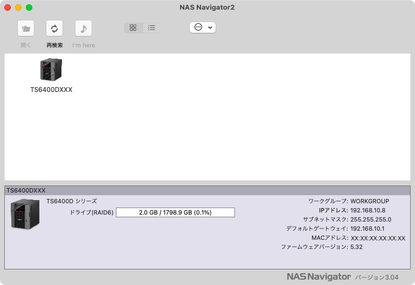The height and width of the screenshot is (285, 415).
Task: Click the TS6400D シリーズ series text
Action: [72, 201]
